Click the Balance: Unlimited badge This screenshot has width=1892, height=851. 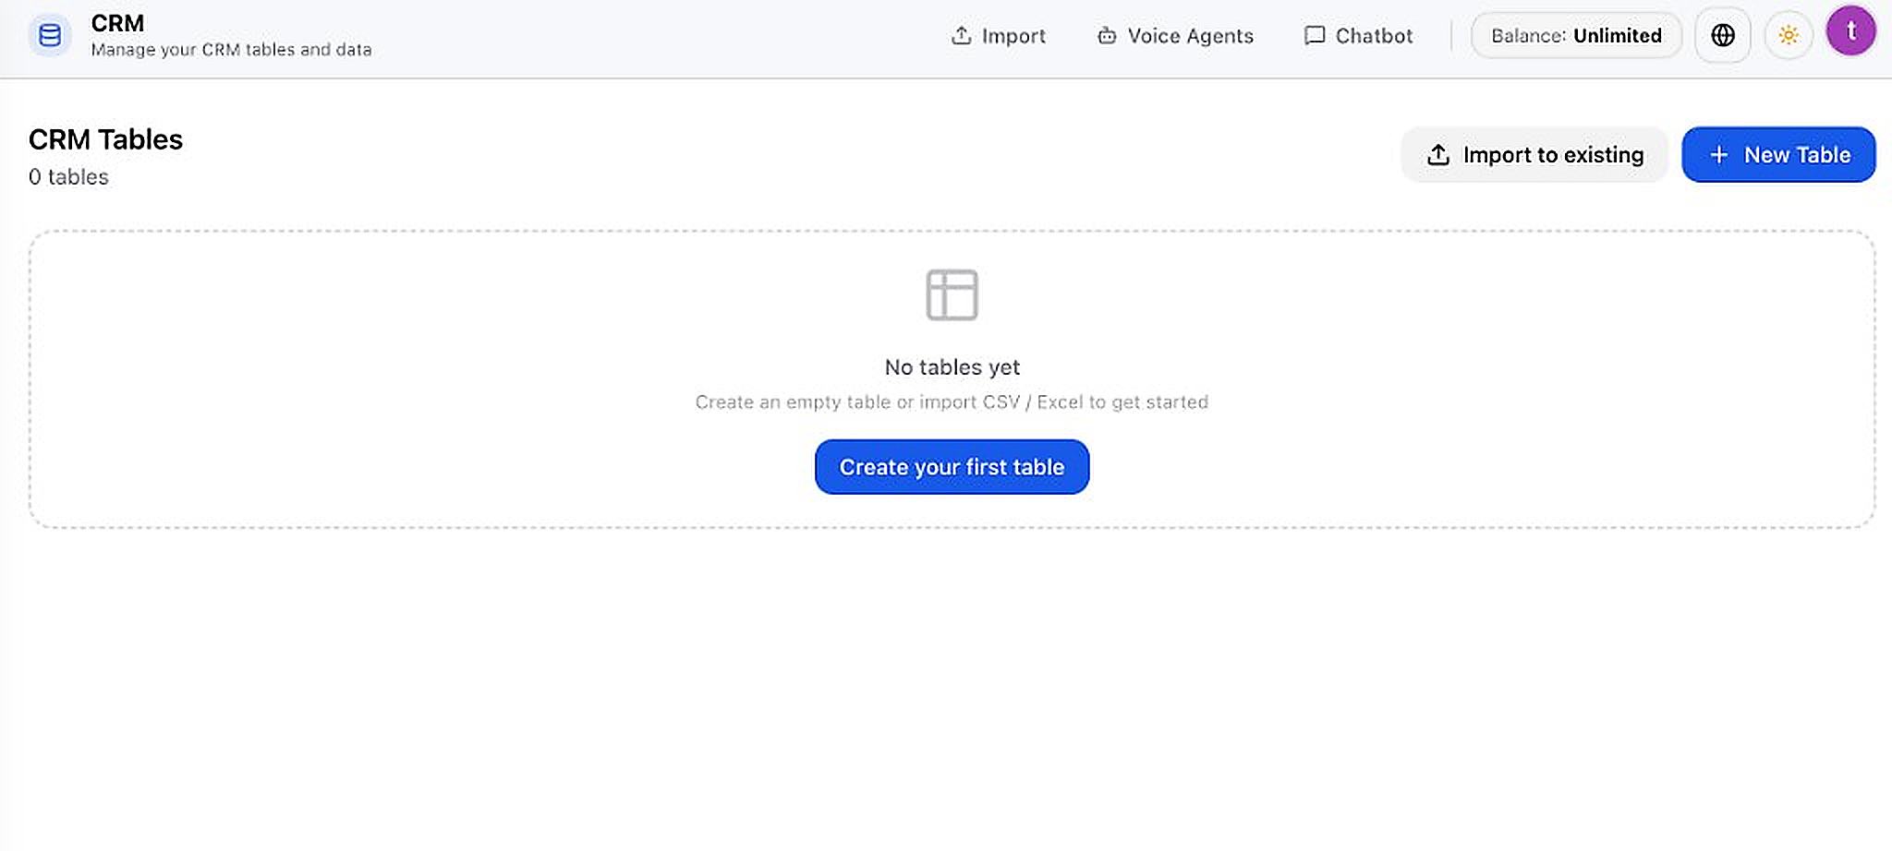(x=1576, y=36)
